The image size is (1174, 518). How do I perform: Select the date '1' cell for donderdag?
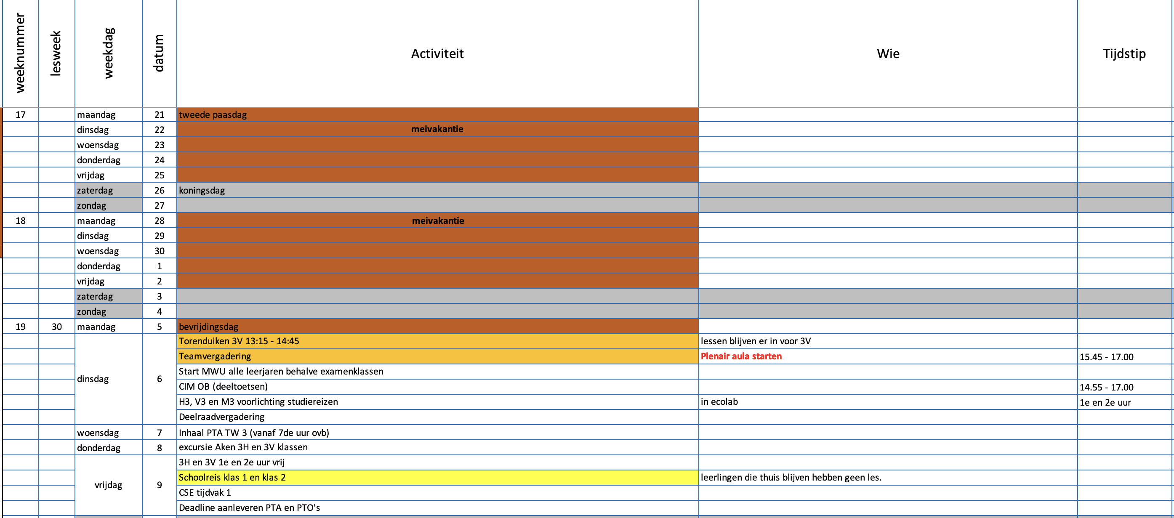159,266
